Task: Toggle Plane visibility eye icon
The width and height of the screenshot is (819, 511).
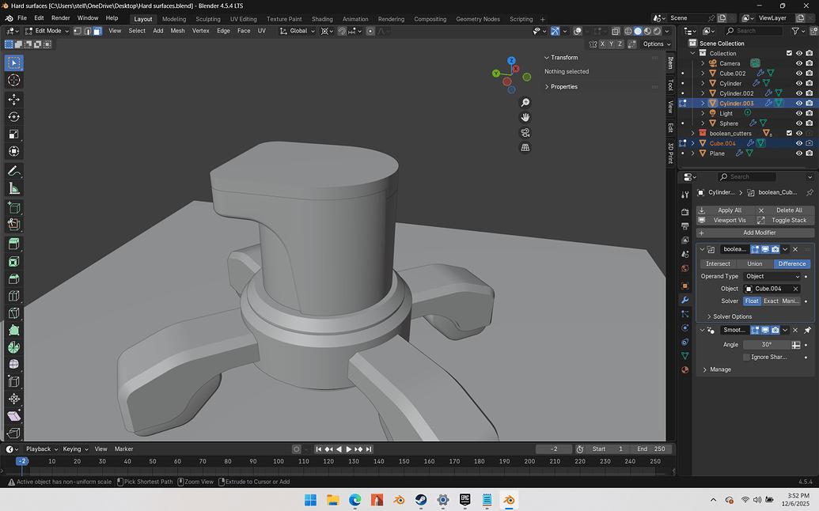Action: tap(798, 153)
